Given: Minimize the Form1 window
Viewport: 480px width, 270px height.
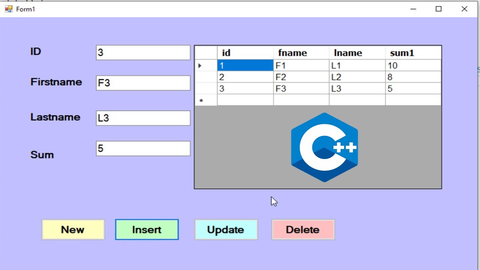Looking at the screenshot, I should coord(413,9).
